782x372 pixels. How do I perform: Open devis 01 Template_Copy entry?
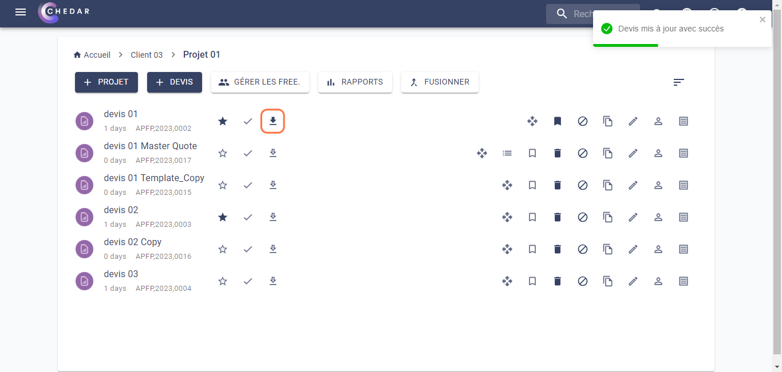(x=154, y=178)
